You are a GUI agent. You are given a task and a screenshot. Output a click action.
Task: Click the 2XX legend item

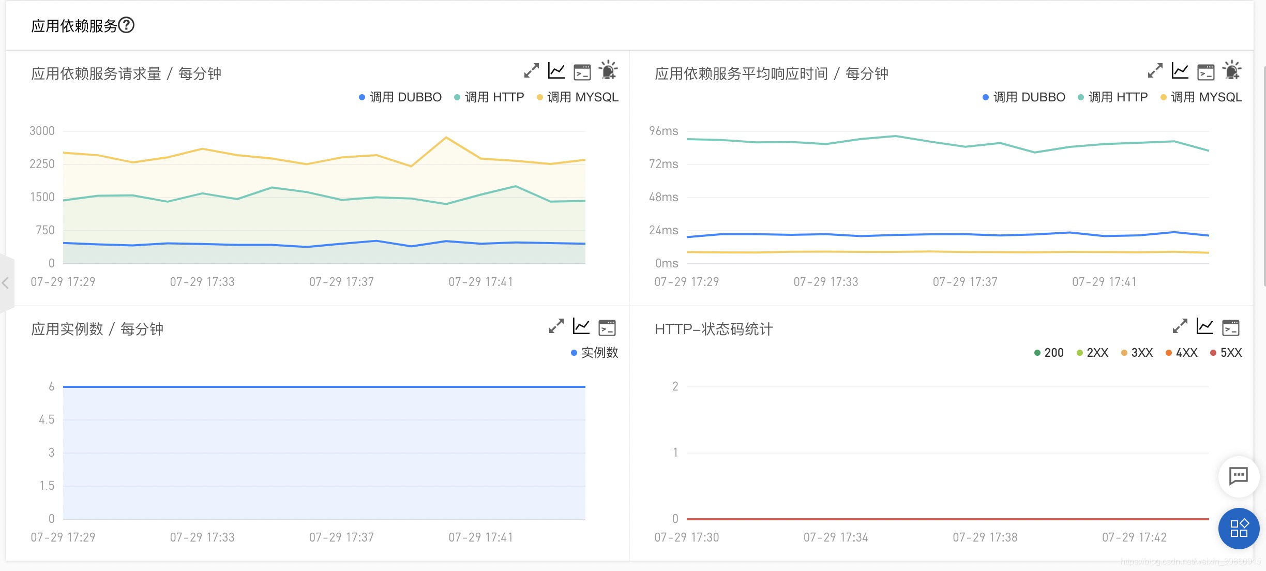[1094, 352]
